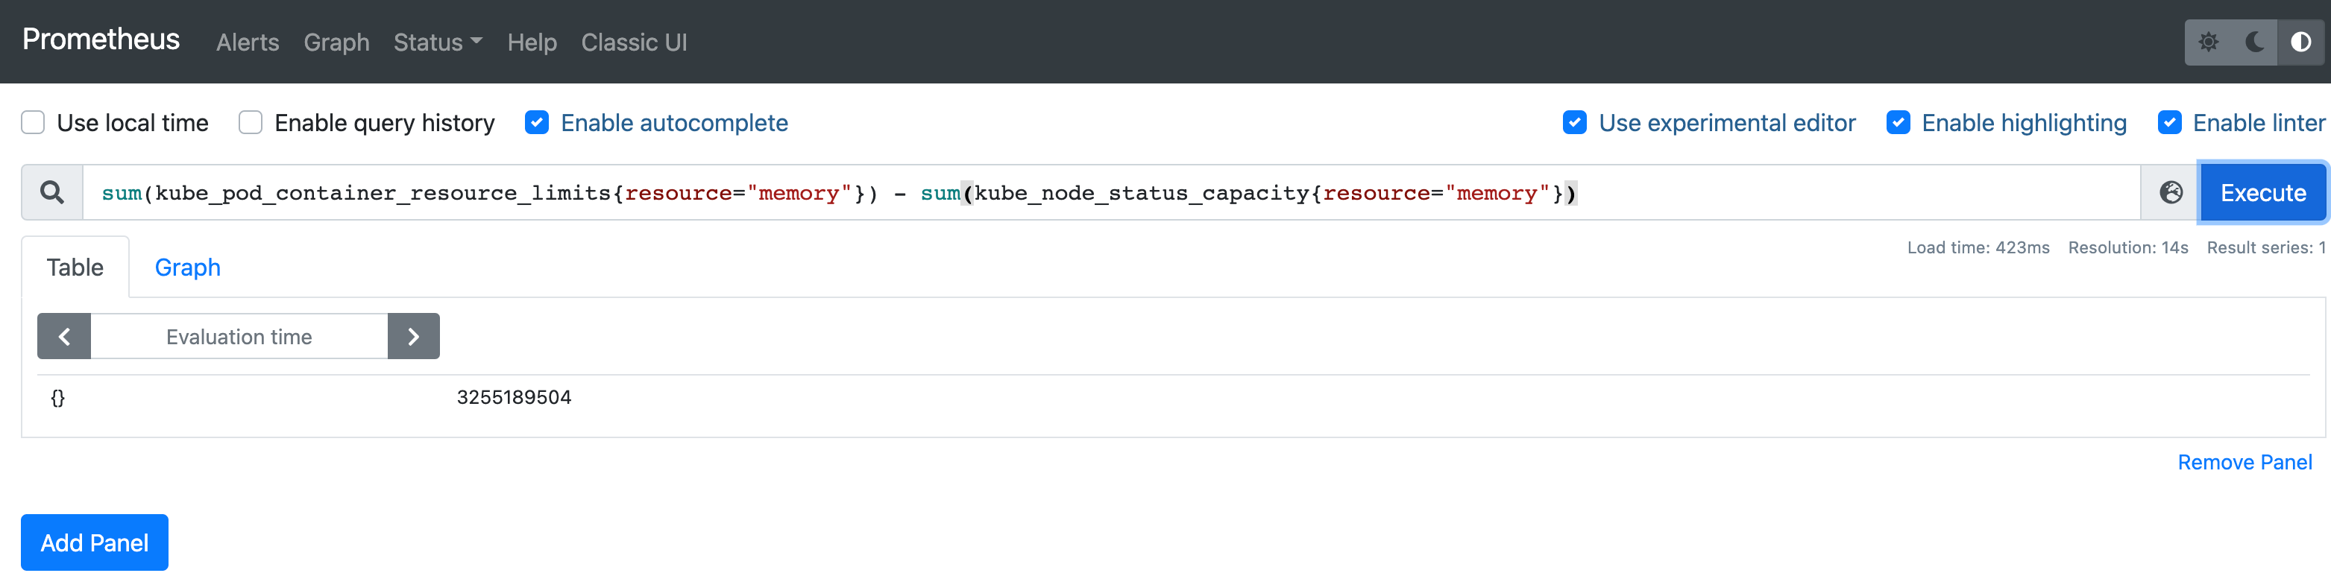Click Remove Panel link
Image resolution: width=2331 pixels, height=573 pixels.
point(2245,463)
